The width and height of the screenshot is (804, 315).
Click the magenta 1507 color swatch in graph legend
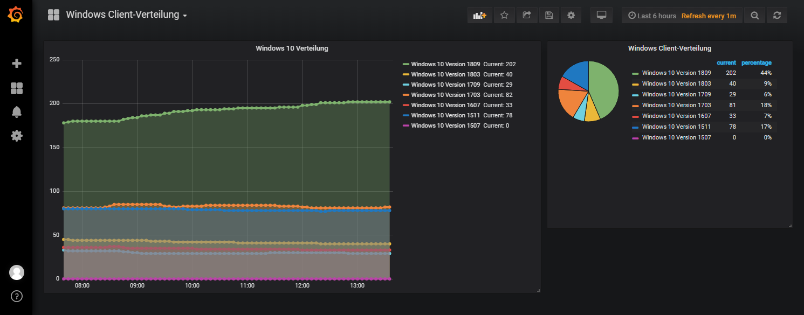tap(406, 125)
